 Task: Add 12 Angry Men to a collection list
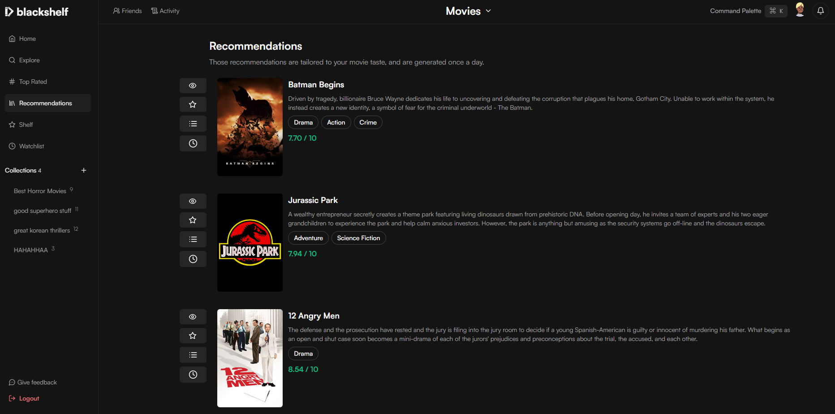pyautogui.click(x=193, y=355)
